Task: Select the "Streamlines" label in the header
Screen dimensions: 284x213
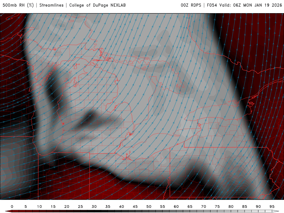Action: 51,5
